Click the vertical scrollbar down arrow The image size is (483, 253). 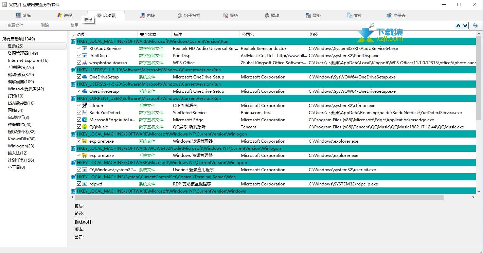click(x=479, y=191)
